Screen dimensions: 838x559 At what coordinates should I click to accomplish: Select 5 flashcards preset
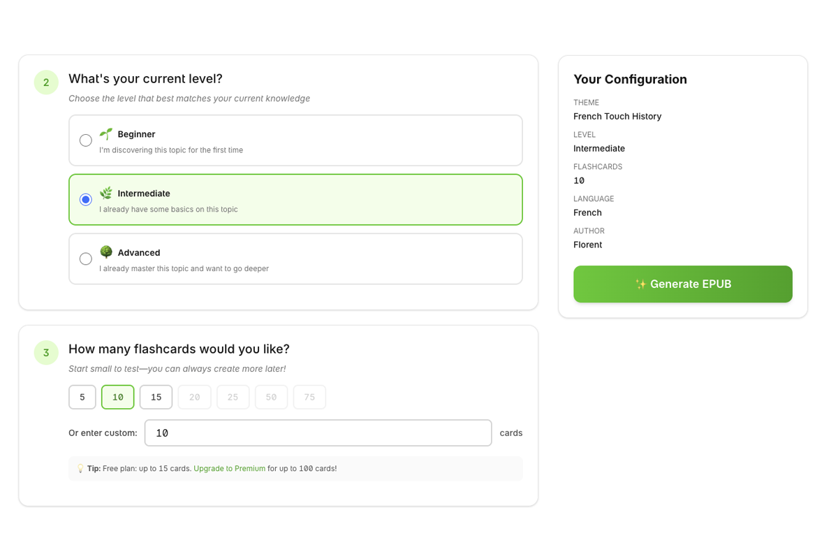pos(82,396)
